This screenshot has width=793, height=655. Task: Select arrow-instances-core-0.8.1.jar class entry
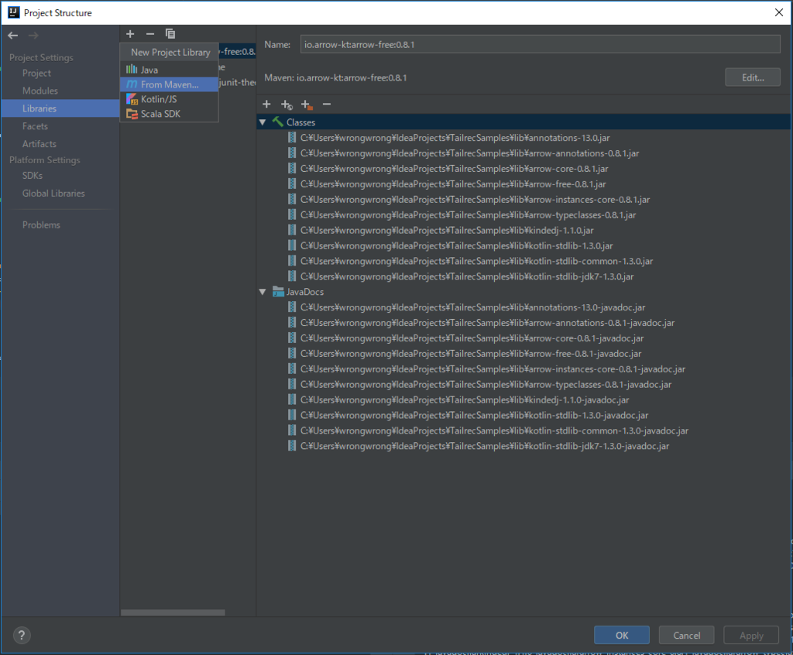[x=475, y=199]
